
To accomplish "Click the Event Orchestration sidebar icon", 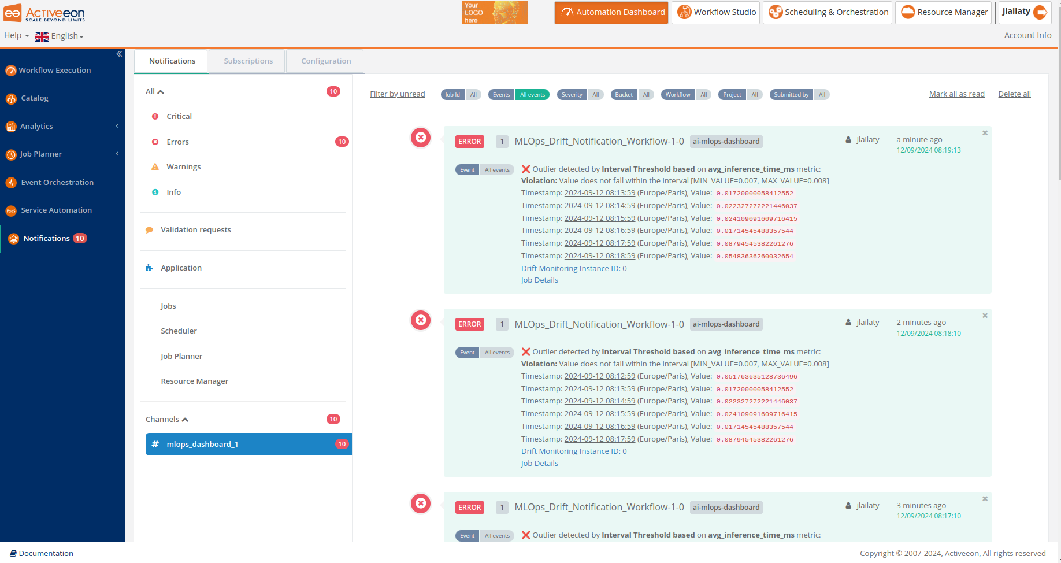I will tap(11, 183).
